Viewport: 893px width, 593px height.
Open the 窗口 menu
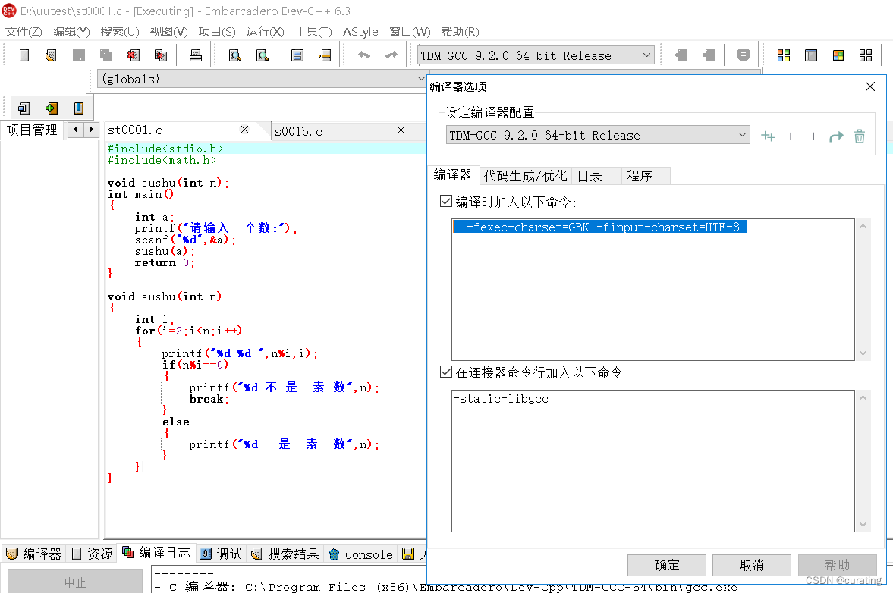(410, 32)
